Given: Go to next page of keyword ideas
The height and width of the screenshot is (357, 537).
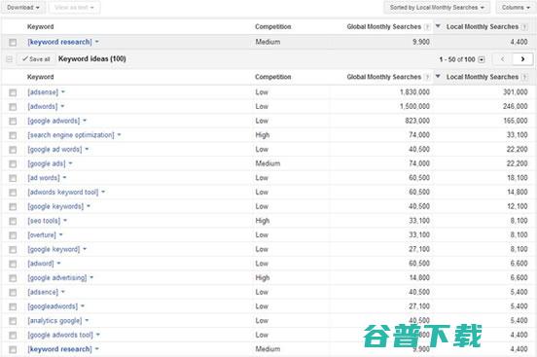Looking at the screenshot, I should (x=522, y=59).
